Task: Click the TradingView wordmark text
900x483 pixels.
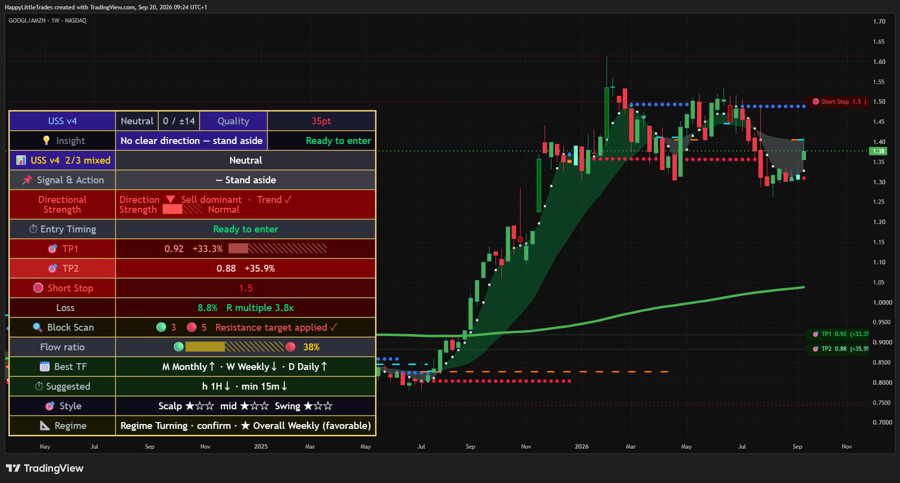Action: [54, 468]
